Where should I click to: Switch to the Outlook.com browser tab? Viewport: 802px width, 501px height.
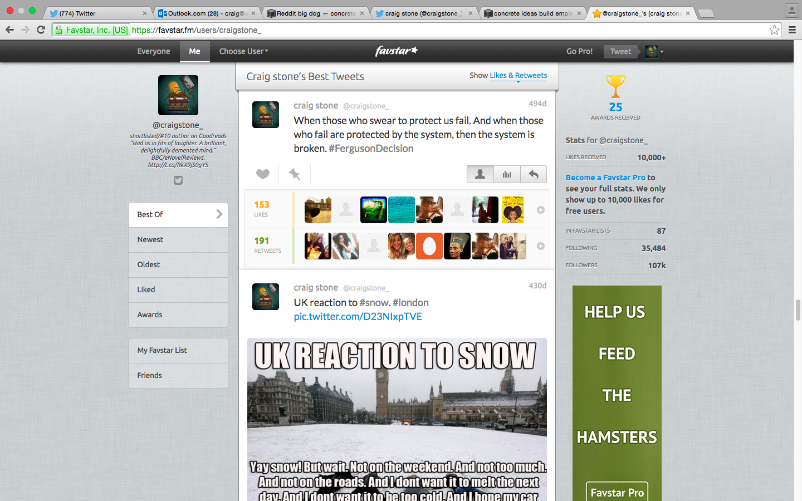pos(207,13)
